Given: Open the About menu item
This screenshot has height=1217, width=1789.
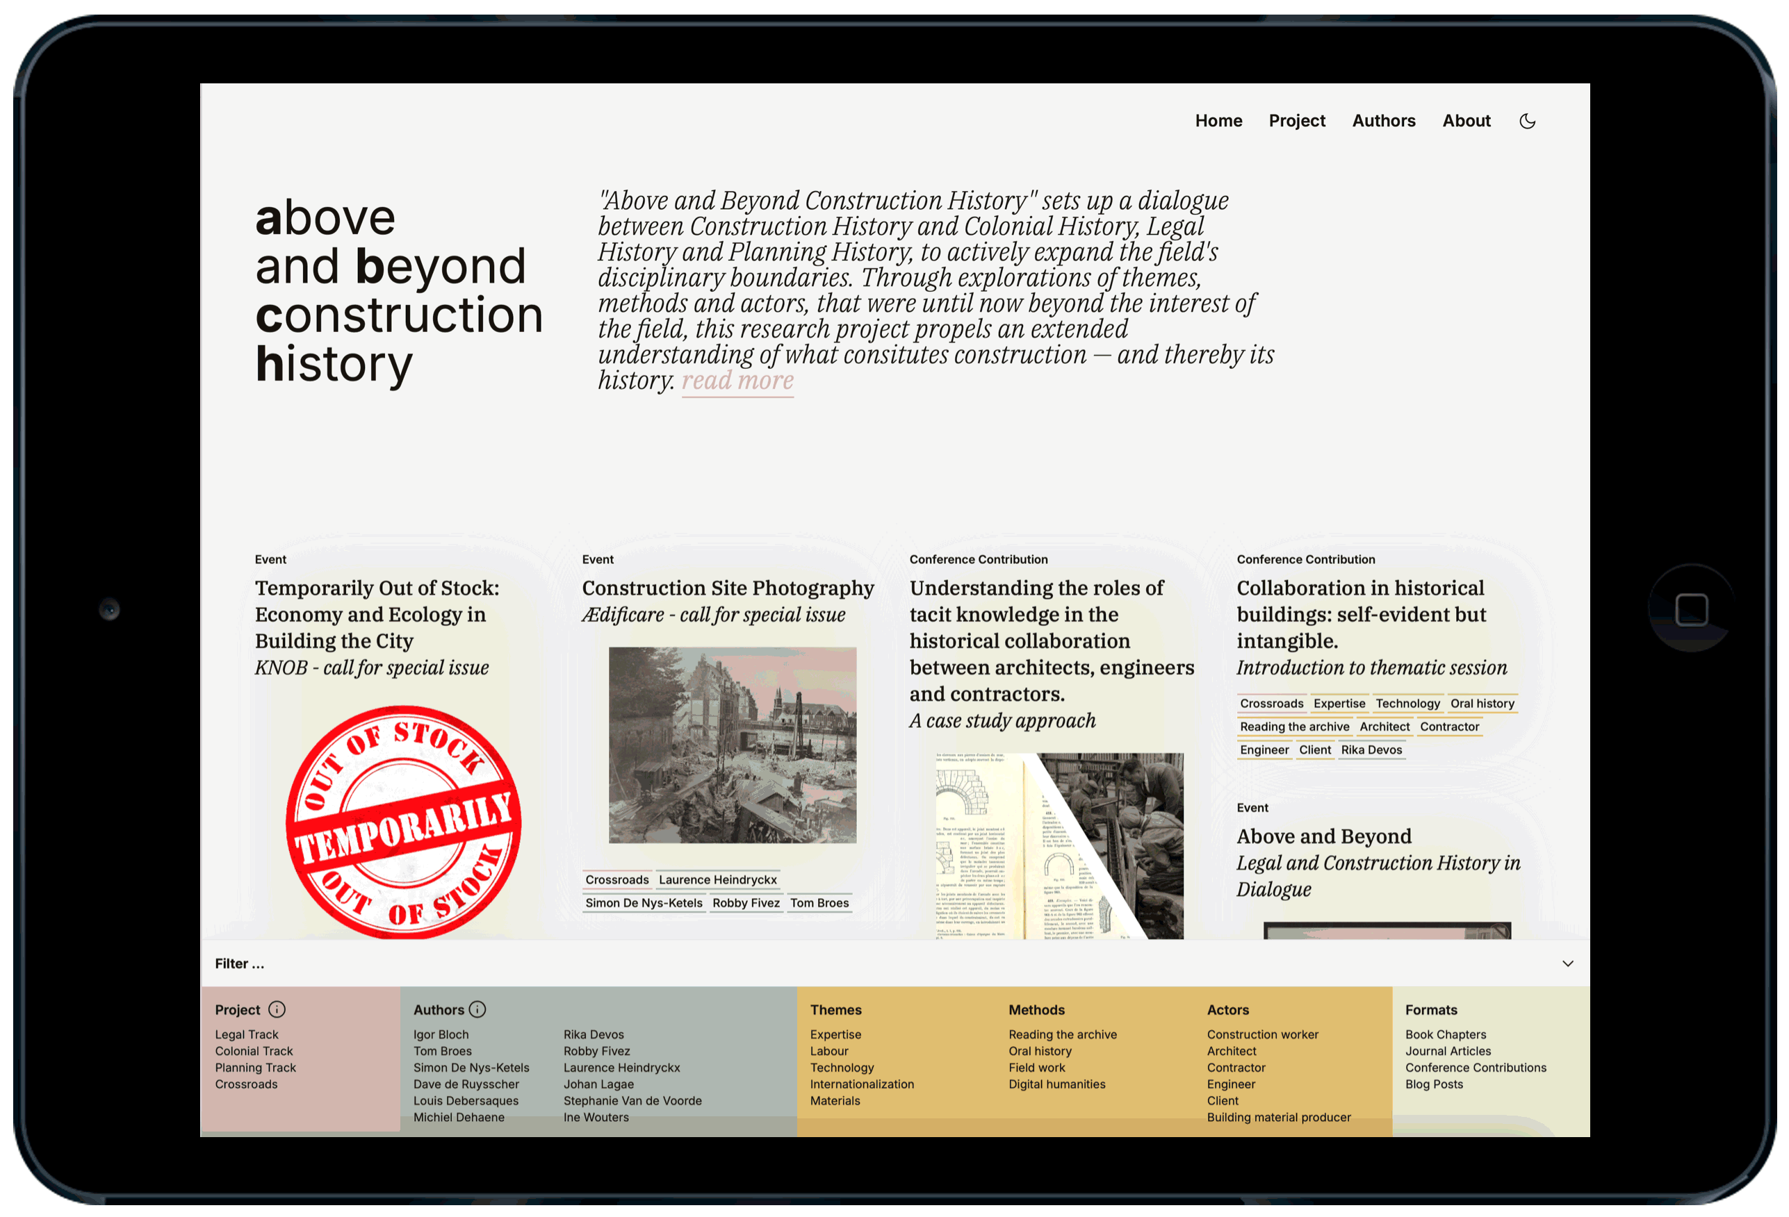Looking at the screenshot, I should coord(1467,121).
